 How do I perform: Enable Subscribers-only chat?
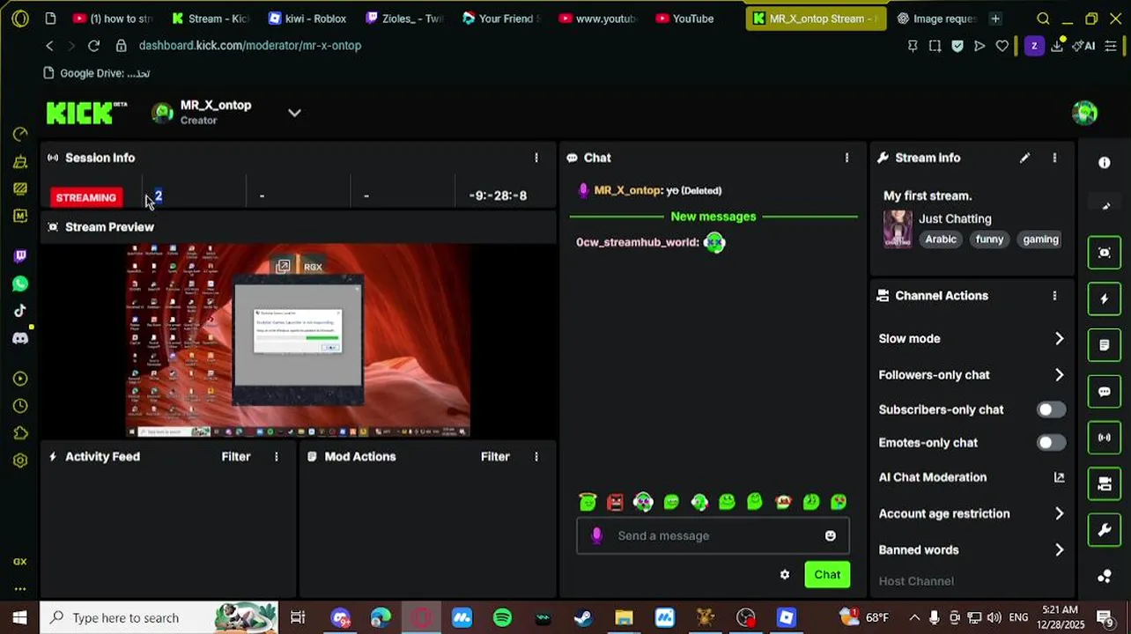[x=1050, y=409]
